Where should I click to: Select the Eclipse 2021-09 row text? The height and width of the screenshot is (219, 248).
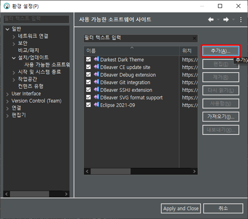118,105
